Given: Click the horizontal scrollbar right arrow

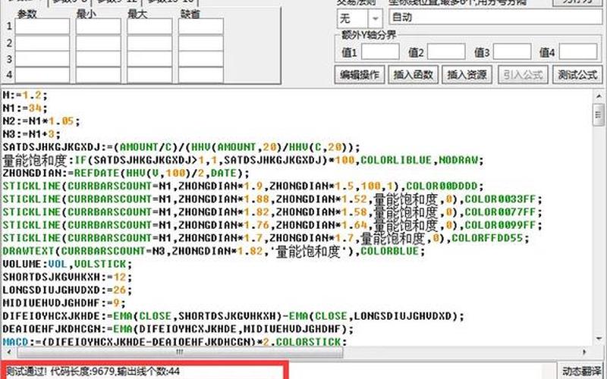Looking at the screenshot, I should click(585, 352).
